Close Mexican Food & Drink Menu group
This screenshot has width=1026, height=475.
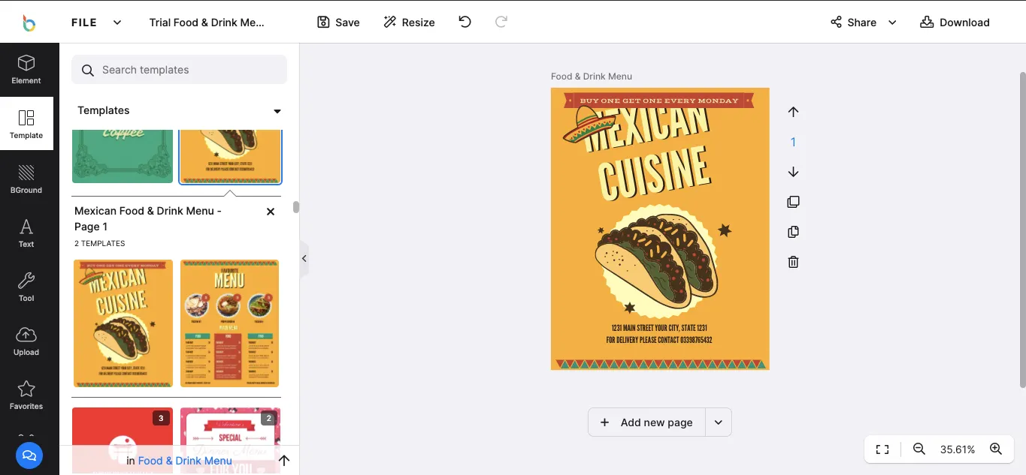(x=271, y=212)
